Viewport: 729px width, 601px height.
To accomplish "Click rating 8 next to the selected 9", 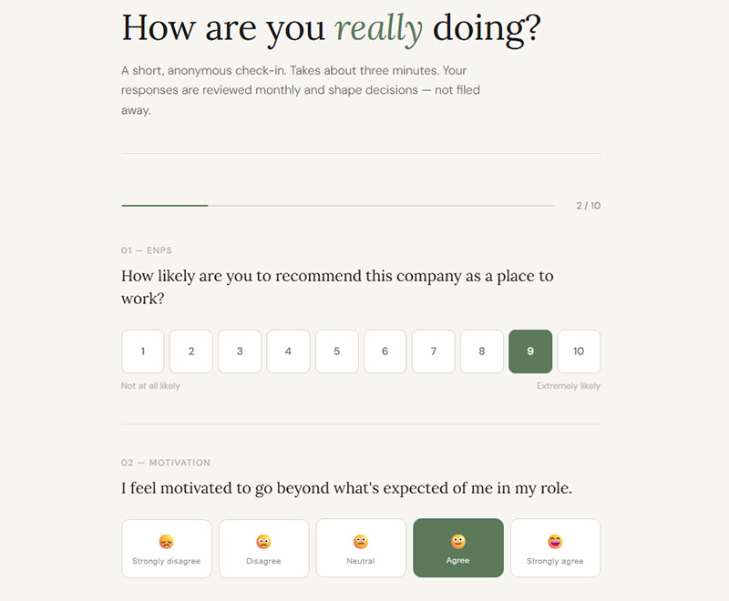I will click(482, 351).
